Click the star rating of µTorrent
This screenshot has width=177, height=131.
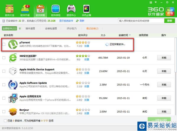point(83,43)
